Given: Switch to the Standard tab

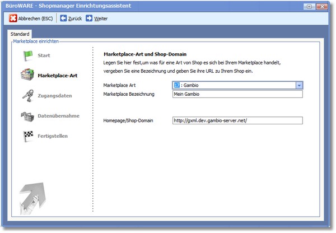Looking at the screenshot, I should [x=20, y=34].
